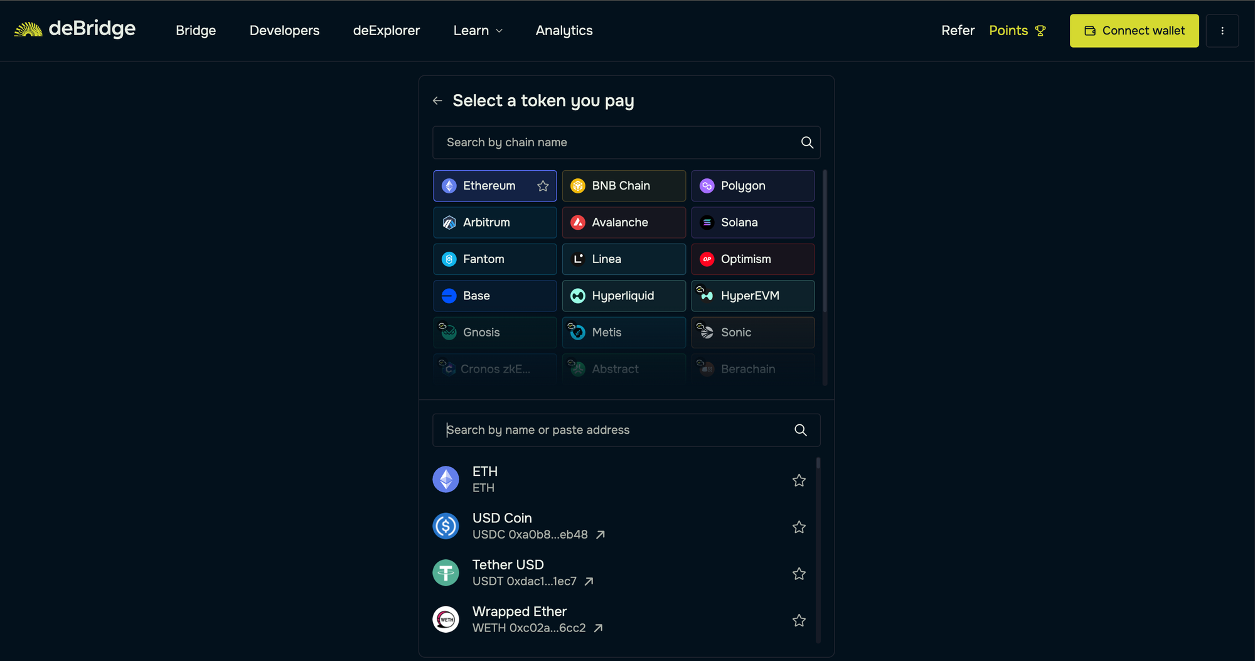Favorite the Ethereum chain with star
Image resolution: width=1255 pixels, height=661 pixels.
pos(543,186)
